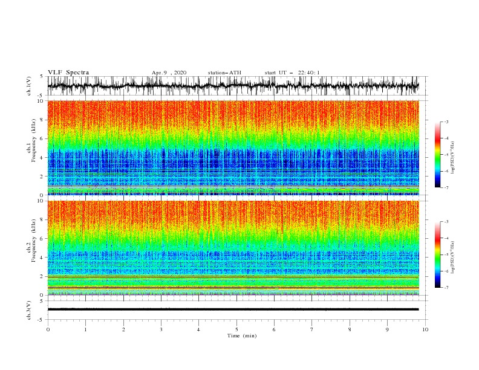Click lower colorbar tick label "-7"
The width and height of the screenshot is (479, 370).
(446, 287)
